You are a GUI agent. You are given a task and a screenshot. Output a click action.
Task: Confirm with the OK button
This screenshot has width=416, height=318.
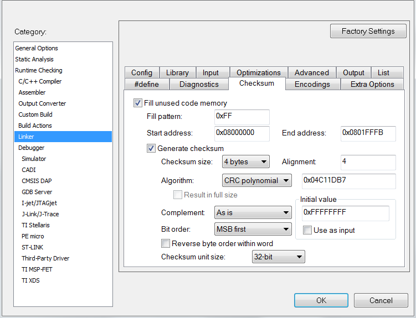[x=321, y=300]
